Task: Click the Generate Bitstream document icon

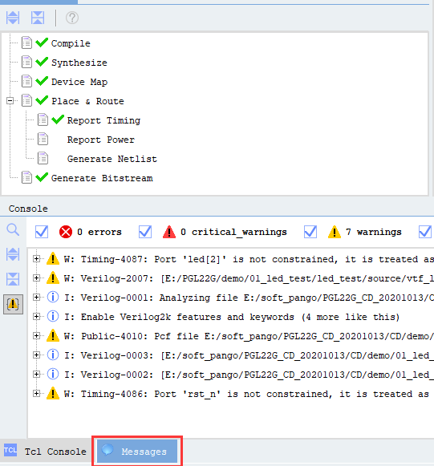Action: (x=26, y=178)
